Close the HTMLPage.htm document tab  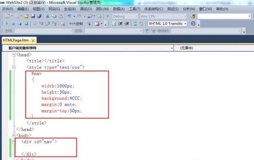coord(33,40)
